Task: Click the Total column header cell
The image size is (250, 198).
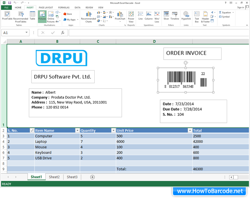Action: click(x=221, y=130)
